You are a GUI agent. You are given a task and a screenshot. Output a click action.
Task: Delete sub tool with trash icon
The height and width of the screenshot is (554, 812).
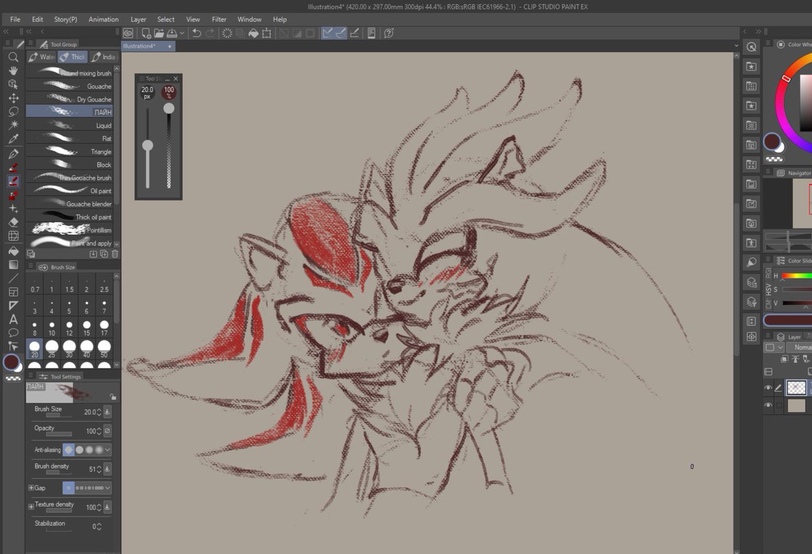point(114,253)
